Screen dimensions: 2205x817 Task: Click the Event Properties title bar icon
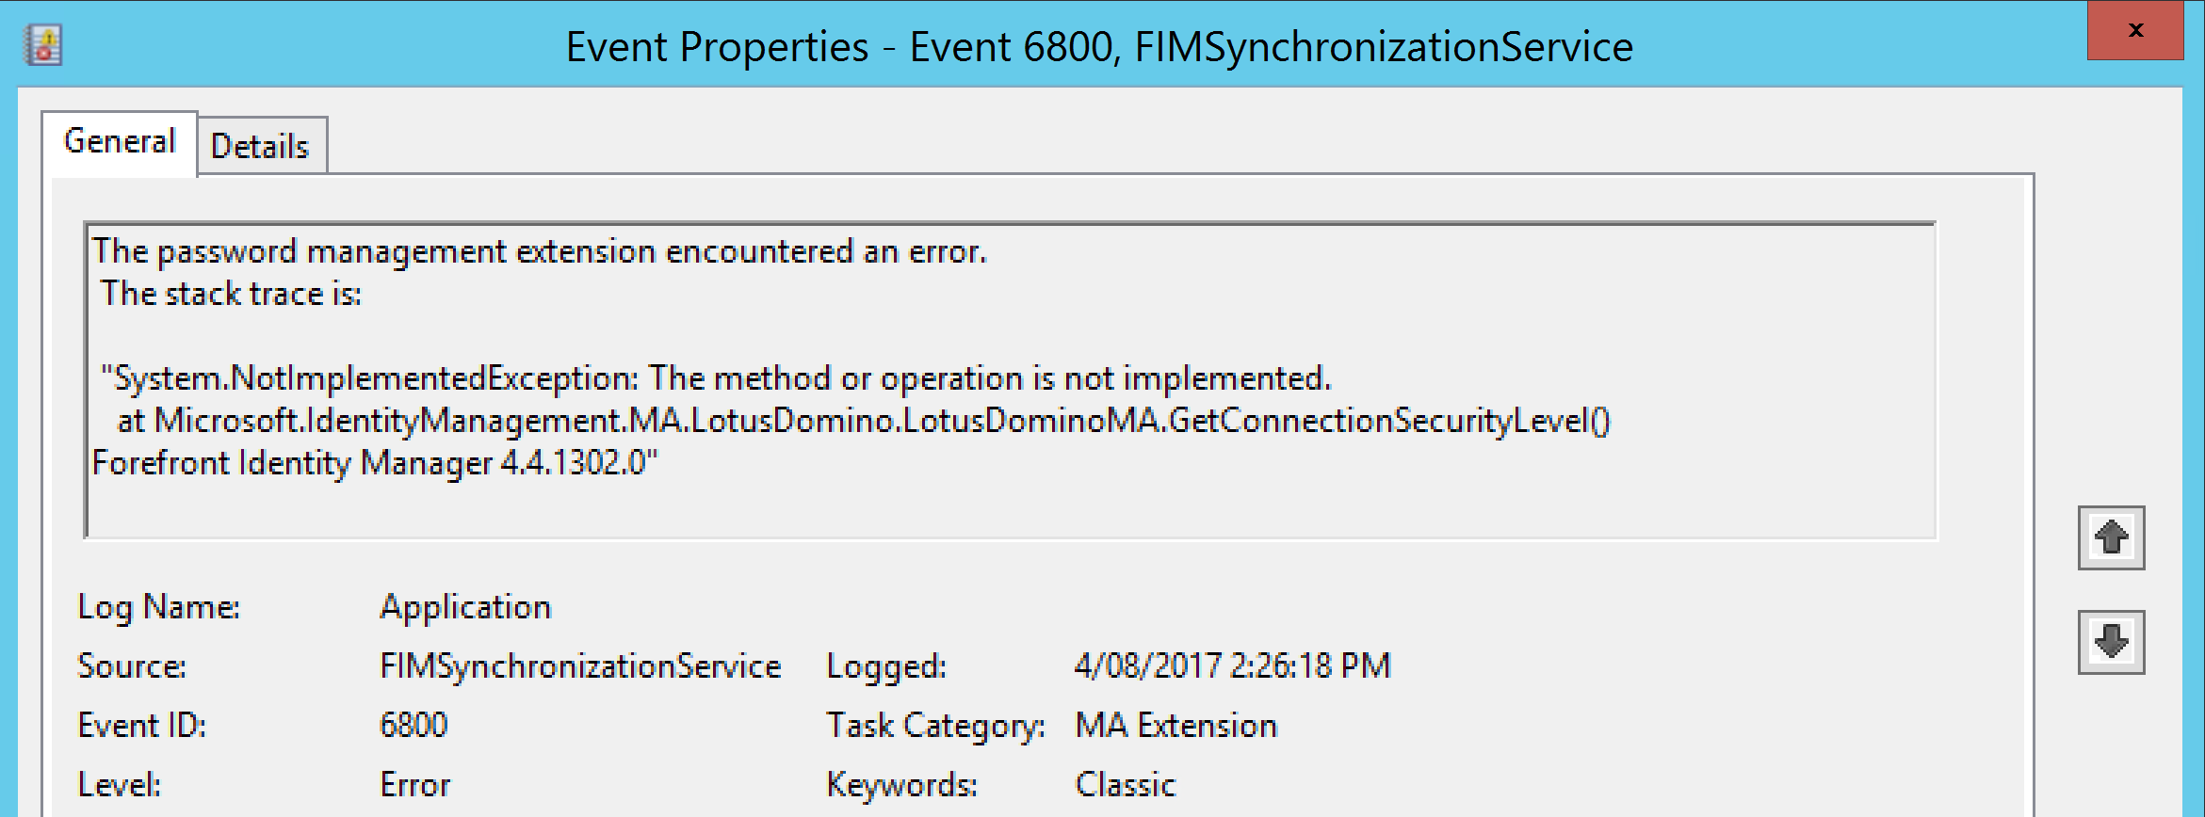45,44
